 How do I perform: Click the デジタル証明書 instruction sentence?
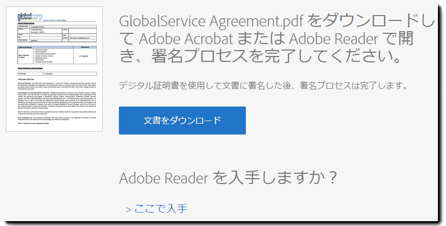coord(263,86)
